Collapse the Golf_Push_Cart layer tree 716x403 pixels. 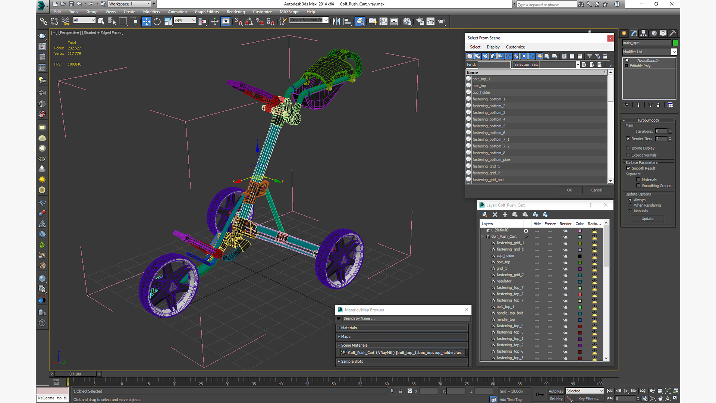click(483, 237)
